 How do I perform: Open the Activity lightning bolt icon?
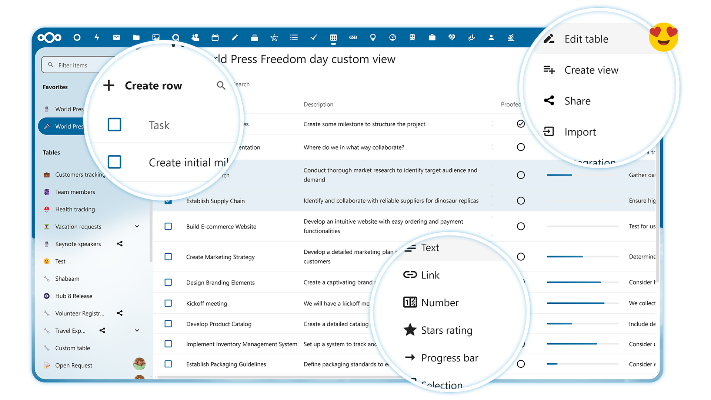click(x=97, y=37)
